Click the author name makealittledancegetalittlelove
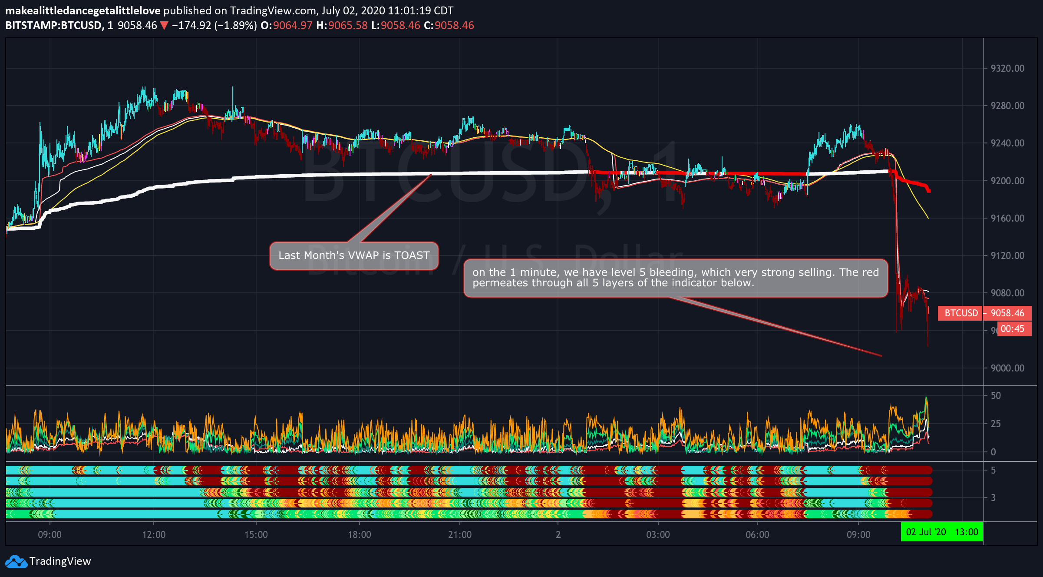Screen dimensions: 1043x577 click(x=83, y=11)
